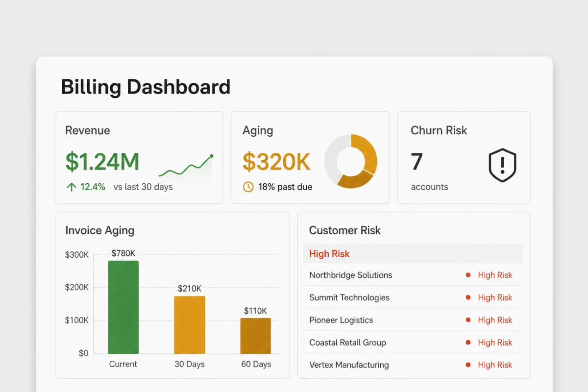The width and height of the screenshot is (588, 392).
Task: Click the 30 Days axis label
Action: click(x=190, y=364)
